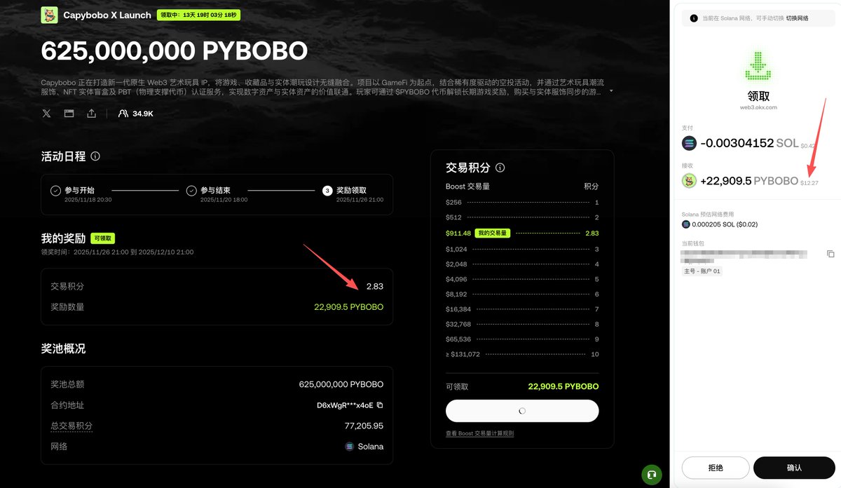This screenshot has height=488, width=841.
Task: Click the +22,909.5 PYBOBO receive amount in popup
Action: tap(749, 181)
